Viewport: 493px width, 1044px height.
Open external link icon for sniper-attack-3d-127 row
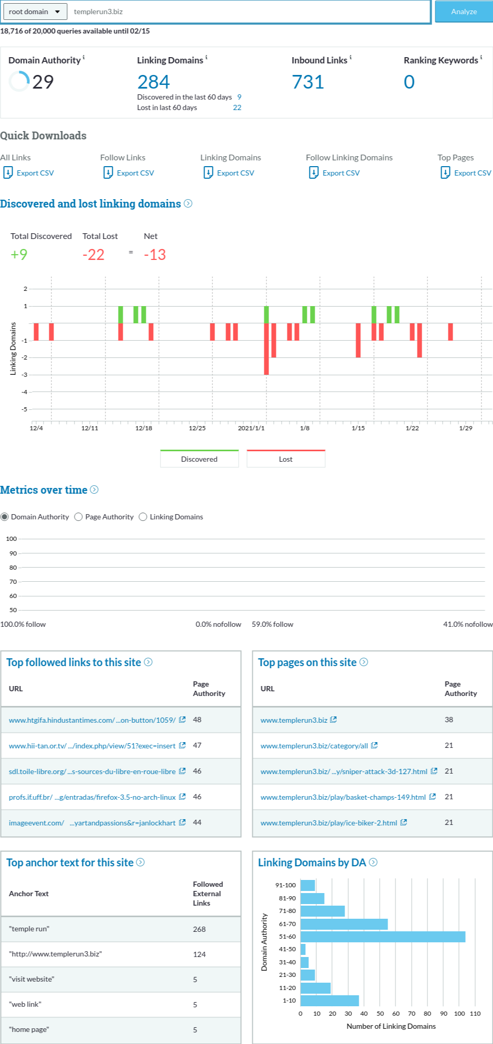[x=434, y=771]
